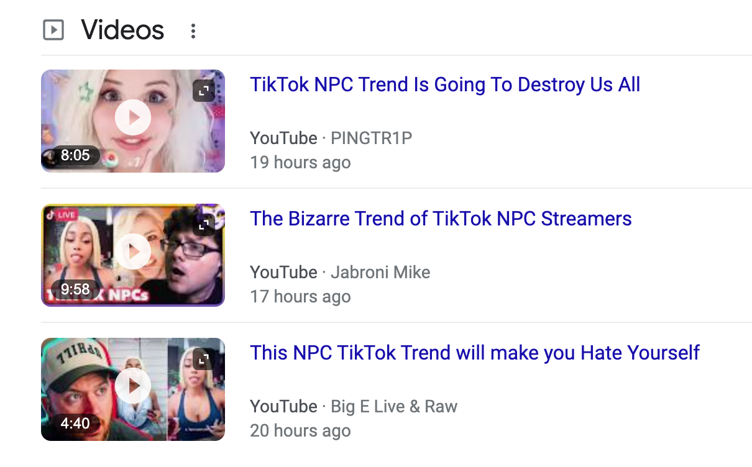Play the Jabroni Mike video thumbnail
Screen dimensions: 752x467
coord(133,252)
